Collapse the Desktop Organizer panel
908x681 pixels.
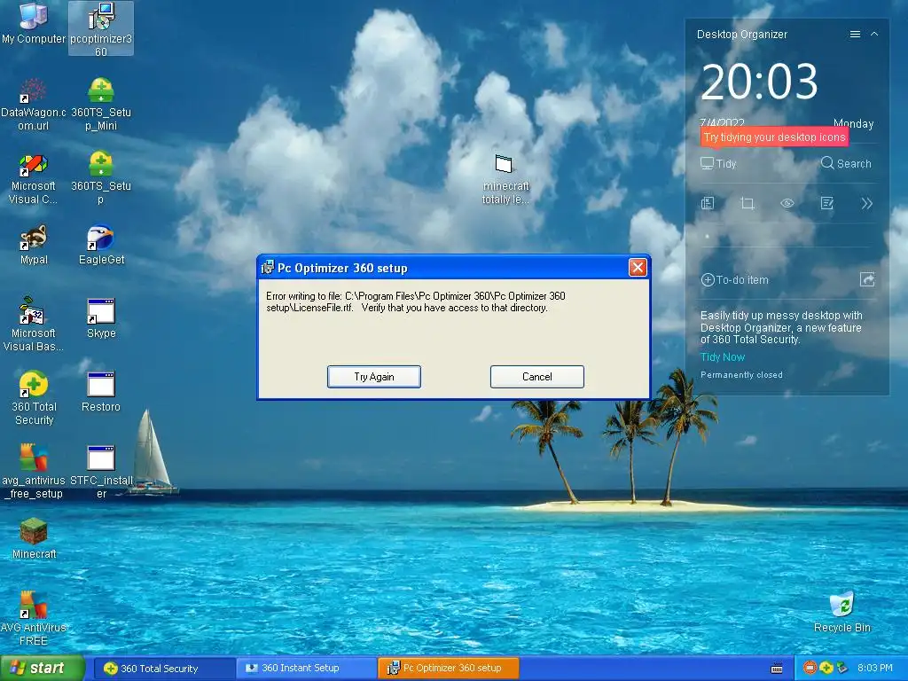click(874, 35)
